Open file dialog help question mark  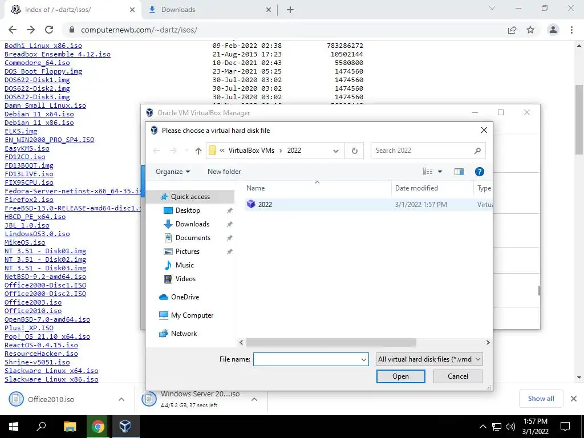[x=479, y=172]
